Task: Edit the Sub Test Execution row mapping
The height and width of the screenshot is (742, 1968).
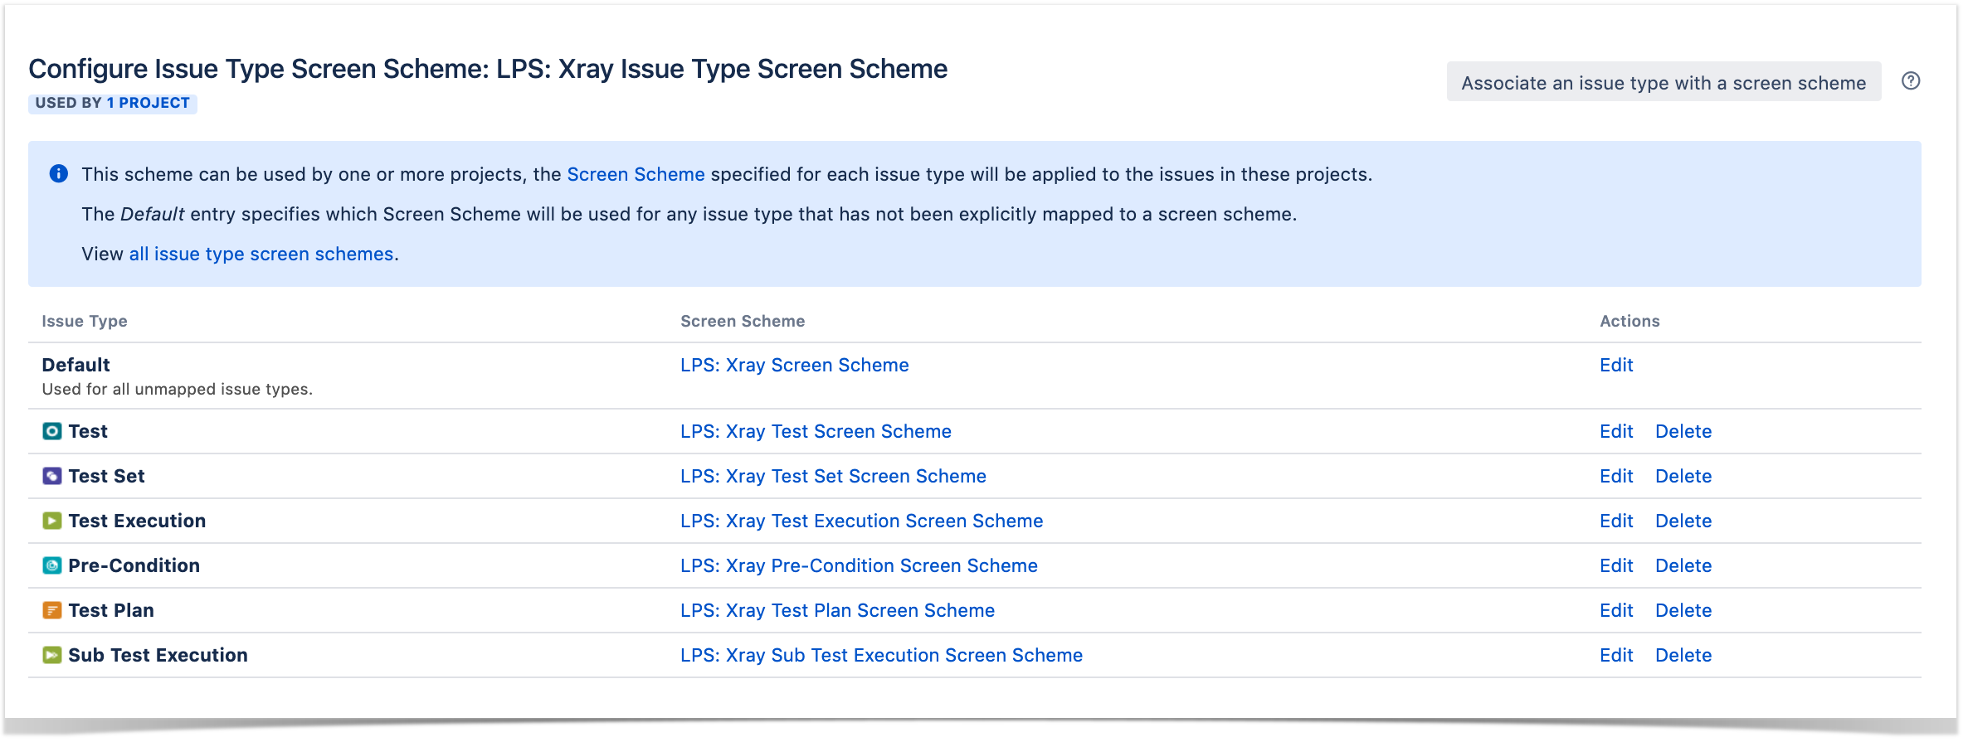Action: pyautogui.click(x=1616, y=655)
